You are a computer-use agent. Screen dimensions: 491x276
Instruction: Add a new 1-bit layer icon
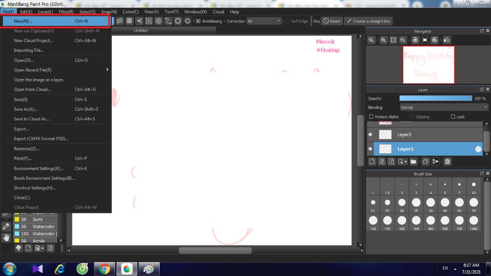pos(391,161)
